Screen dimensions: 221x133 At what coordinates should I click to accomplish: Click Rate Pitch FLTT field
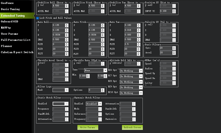[x=95, y=54]
